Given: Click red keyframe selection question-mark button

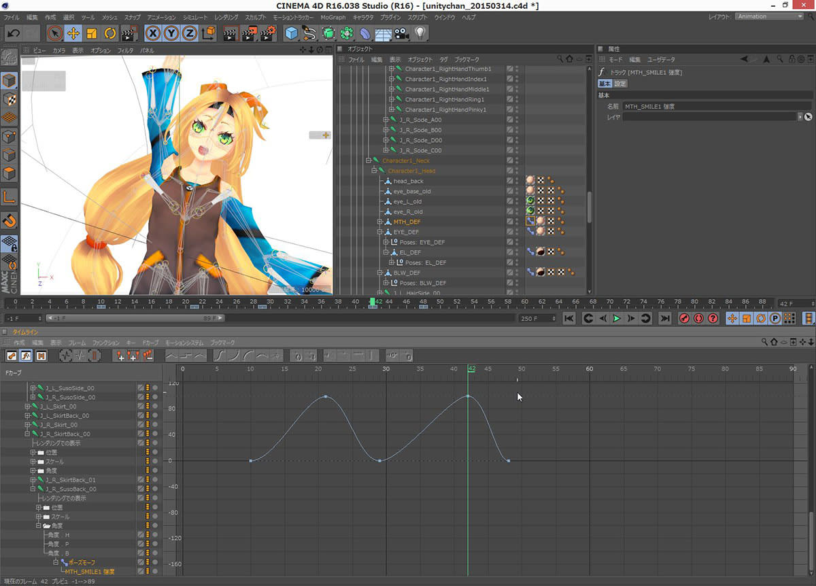Looking at the screenshot, I should click(713, 318).
